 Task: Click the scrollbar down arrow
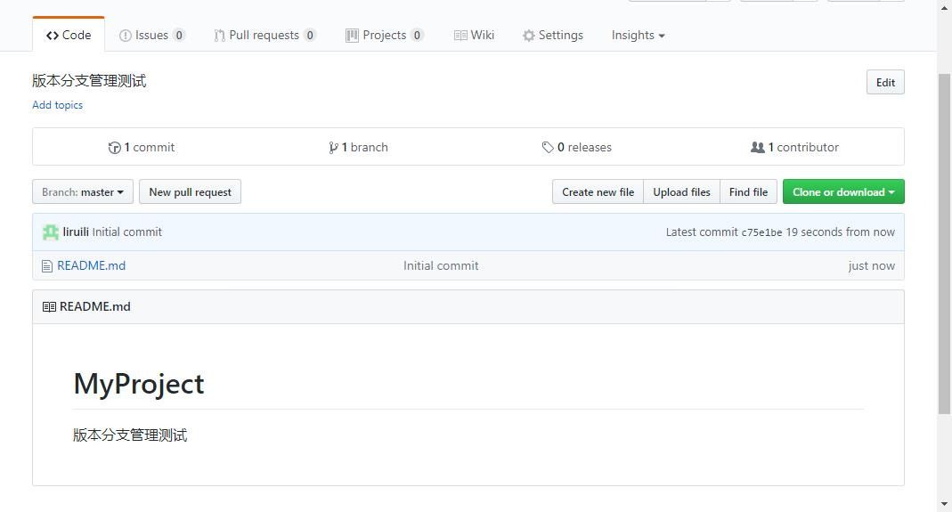[x=944, y=504]
